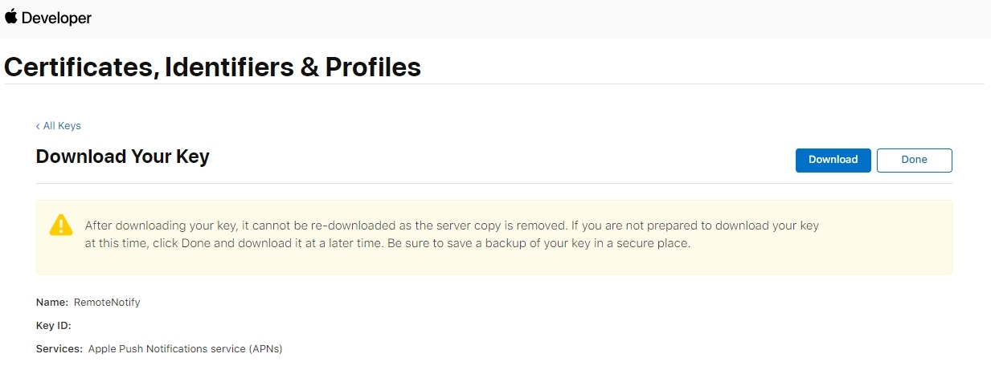Click the back chevron beside All Keys
Image resolution: width=991 pixels, height=374 pixels.
click(x=38, y=126)
